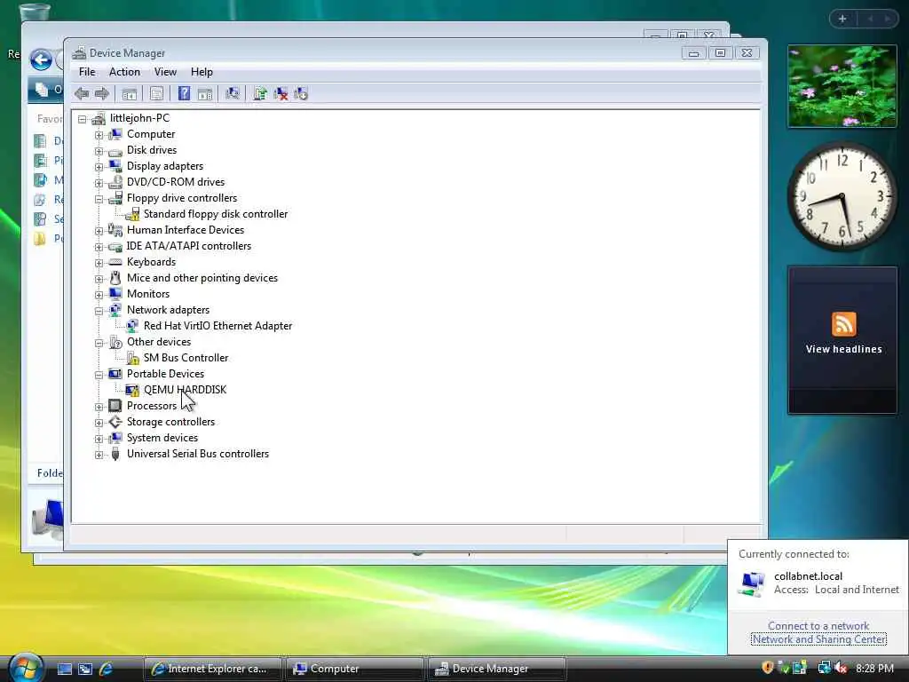Click the analog clock gadget
The height and width of the screenshot is (682, 909).
coord(842,196)
